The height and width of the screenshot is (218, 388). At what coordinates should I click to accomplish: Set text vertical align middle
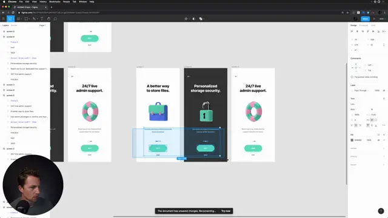point(372,125)
